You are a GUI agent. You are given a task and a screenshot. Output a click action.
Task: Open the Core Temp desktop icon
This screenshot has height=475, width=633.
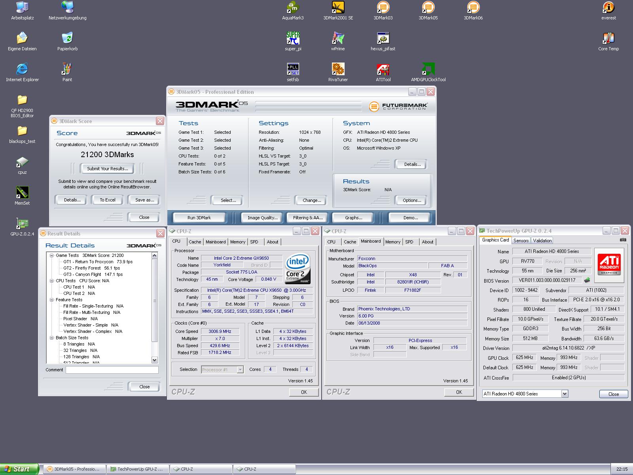(608, 39)
